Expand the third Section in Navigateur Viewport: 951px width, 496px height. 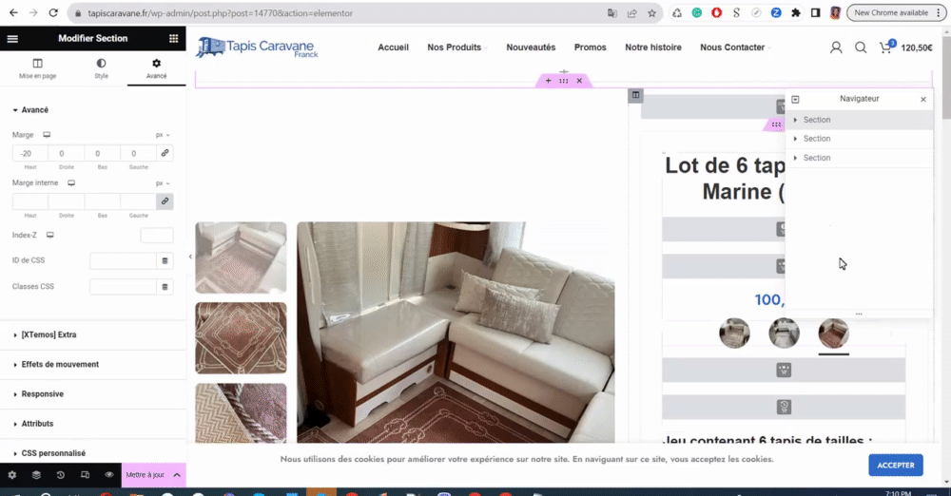click(x=795, y=158)
